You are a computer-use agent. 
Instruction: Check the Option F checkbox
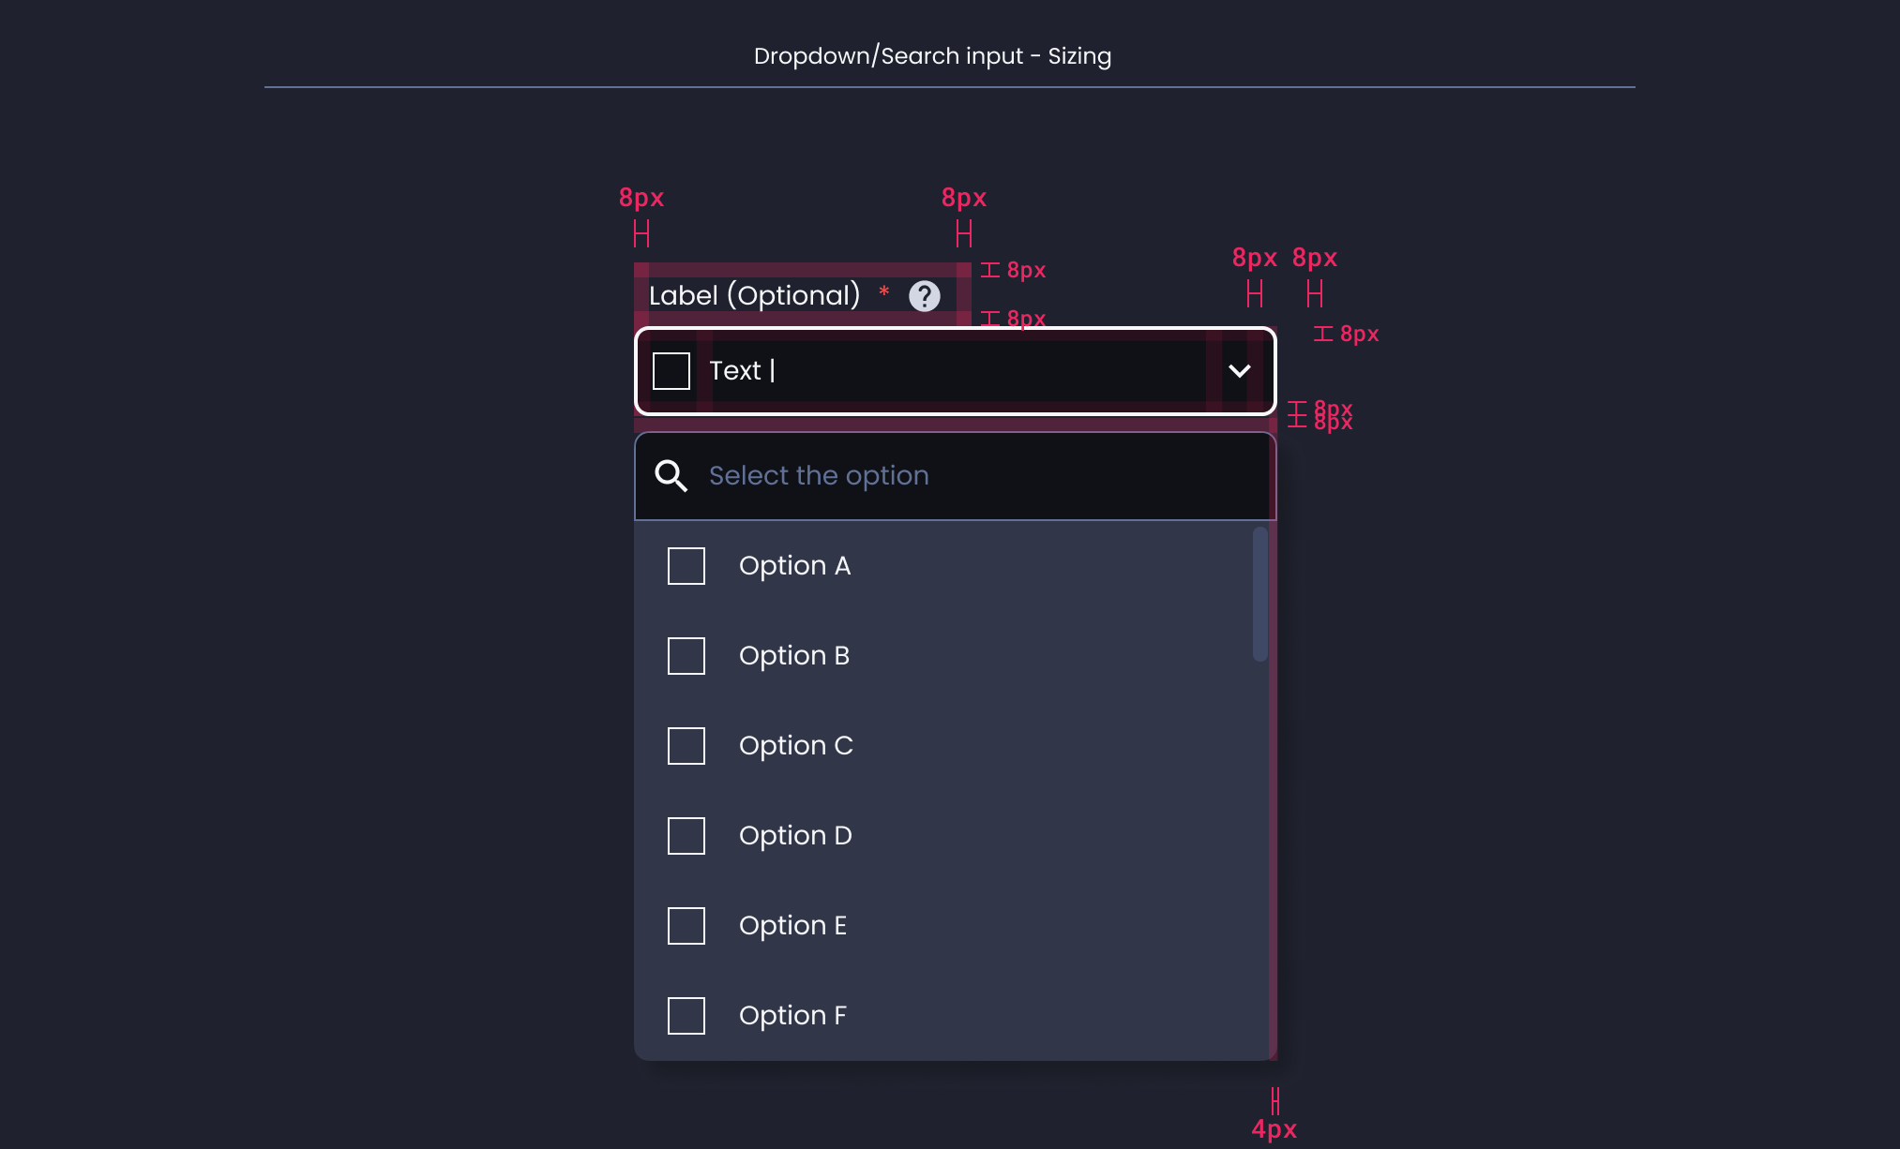coord(686,1016)
